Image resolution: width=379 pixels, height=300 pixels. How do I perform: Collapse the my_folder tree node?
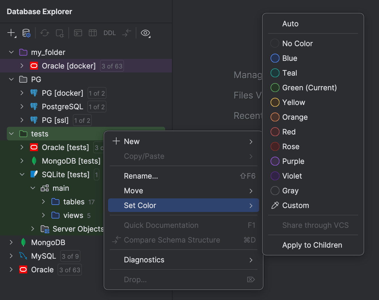[x=11, y=52]
